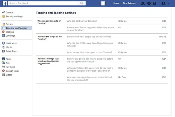Edit review tags on your own posts

pyautogui.click(x=164, y=59)
